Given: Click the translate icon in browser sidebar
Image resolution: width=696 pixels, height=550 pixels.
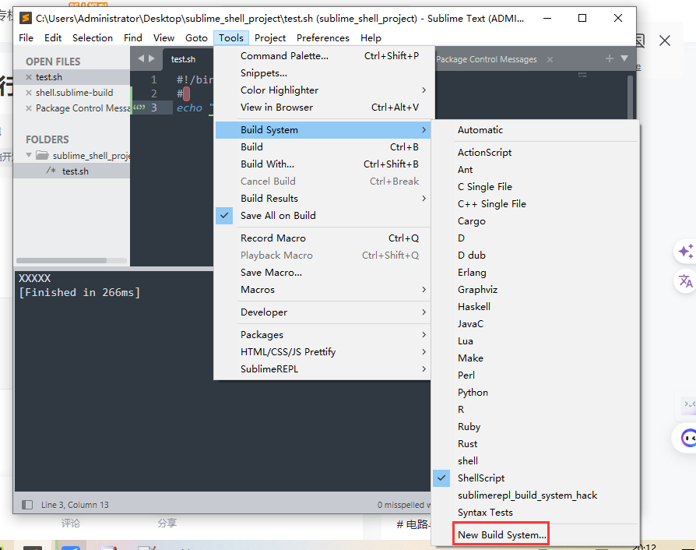Looking at the screenshot, I should 685,280.
